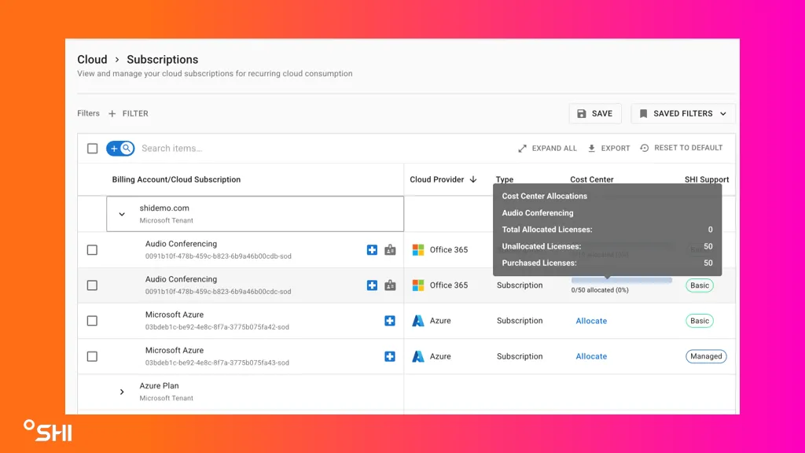Click the Expand All arrows icon
Image resolution: width=805 pixels, height=453 pixels.
(522, 149)
